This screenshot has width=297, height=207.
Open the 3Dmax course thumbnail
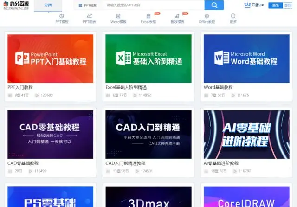pyautogui.click(x=148, y=197)
